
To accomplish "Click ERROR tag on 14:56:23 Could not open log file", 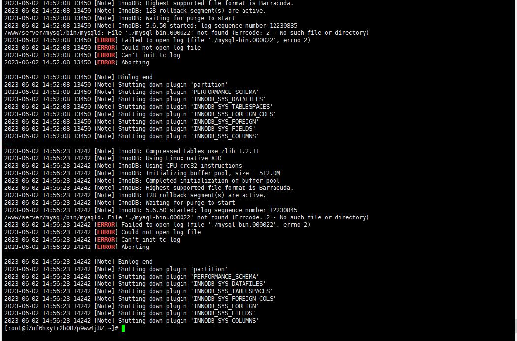I will pos(106,232).
